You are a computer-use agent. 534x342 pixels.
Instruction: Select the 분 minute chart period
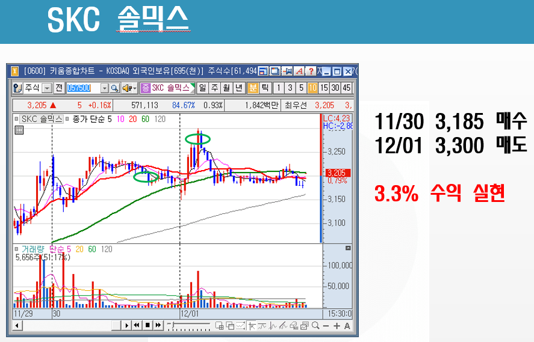(253, 88)
